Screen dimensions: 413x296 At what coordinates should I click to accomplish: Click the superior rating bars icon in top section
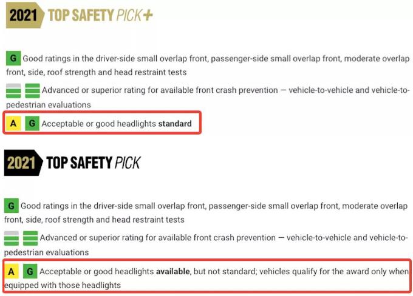click(32, 90)
